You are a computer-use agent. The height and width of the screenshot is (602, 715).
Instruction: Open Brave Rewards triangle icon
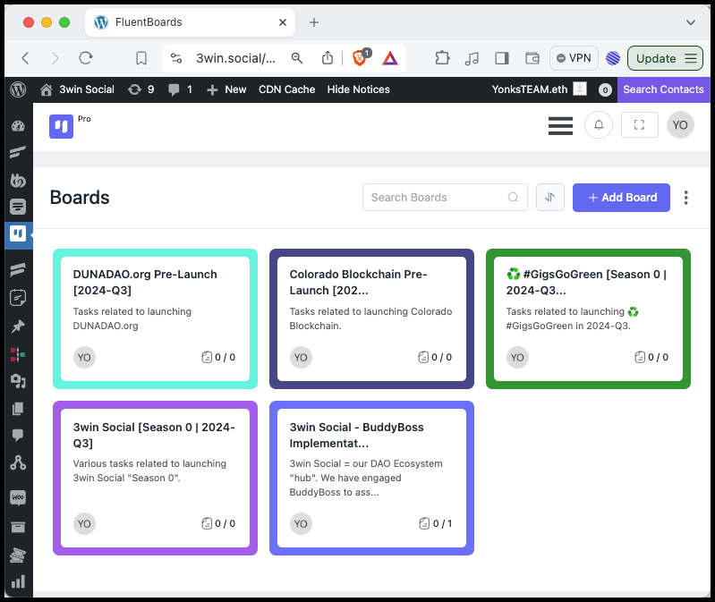390,58
